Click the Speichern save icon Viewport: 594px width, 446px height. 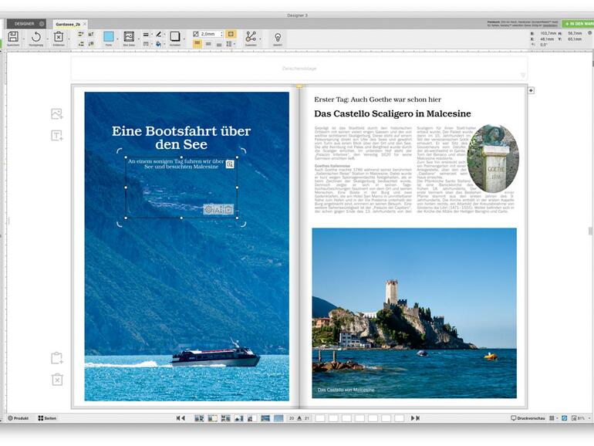click(13, 36)
